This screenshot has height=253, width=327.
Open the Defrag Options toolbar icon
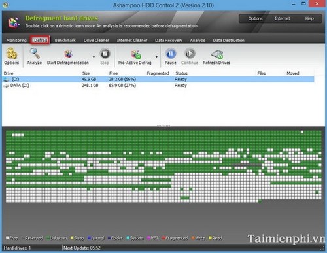(x=11, y=54)
